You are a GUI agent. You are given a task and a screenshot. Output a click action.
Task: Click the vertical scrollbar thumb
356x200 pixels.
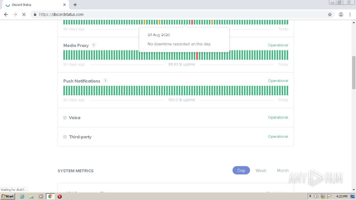pos(353,72)
